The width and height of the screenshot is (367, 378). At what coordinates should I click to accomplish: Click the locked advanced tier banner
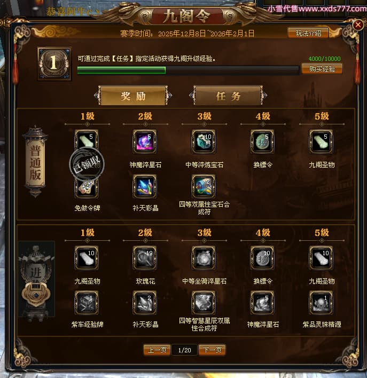(36, 279)
